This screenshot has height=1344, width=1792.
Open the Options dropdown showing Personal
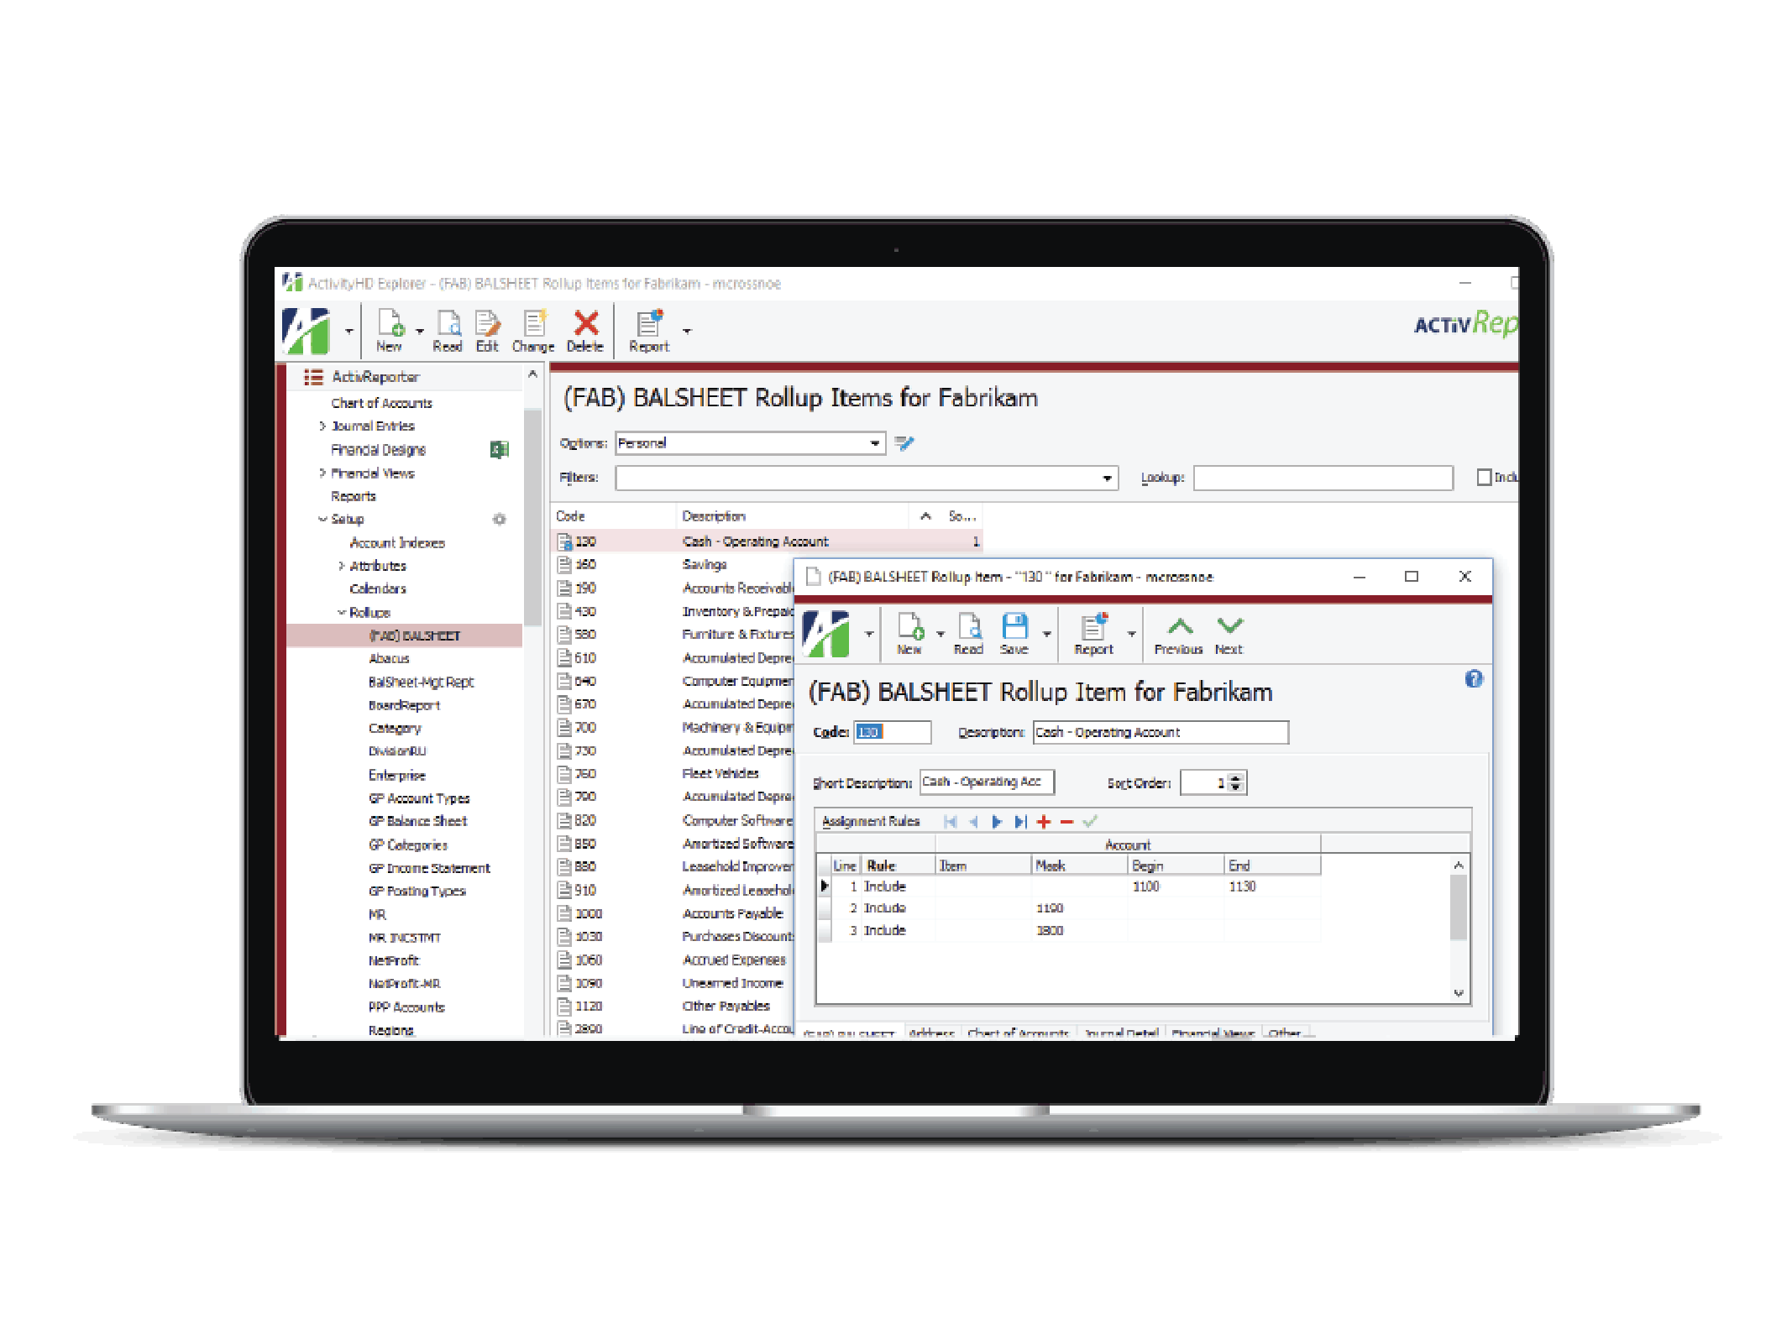tap(875, 443)
